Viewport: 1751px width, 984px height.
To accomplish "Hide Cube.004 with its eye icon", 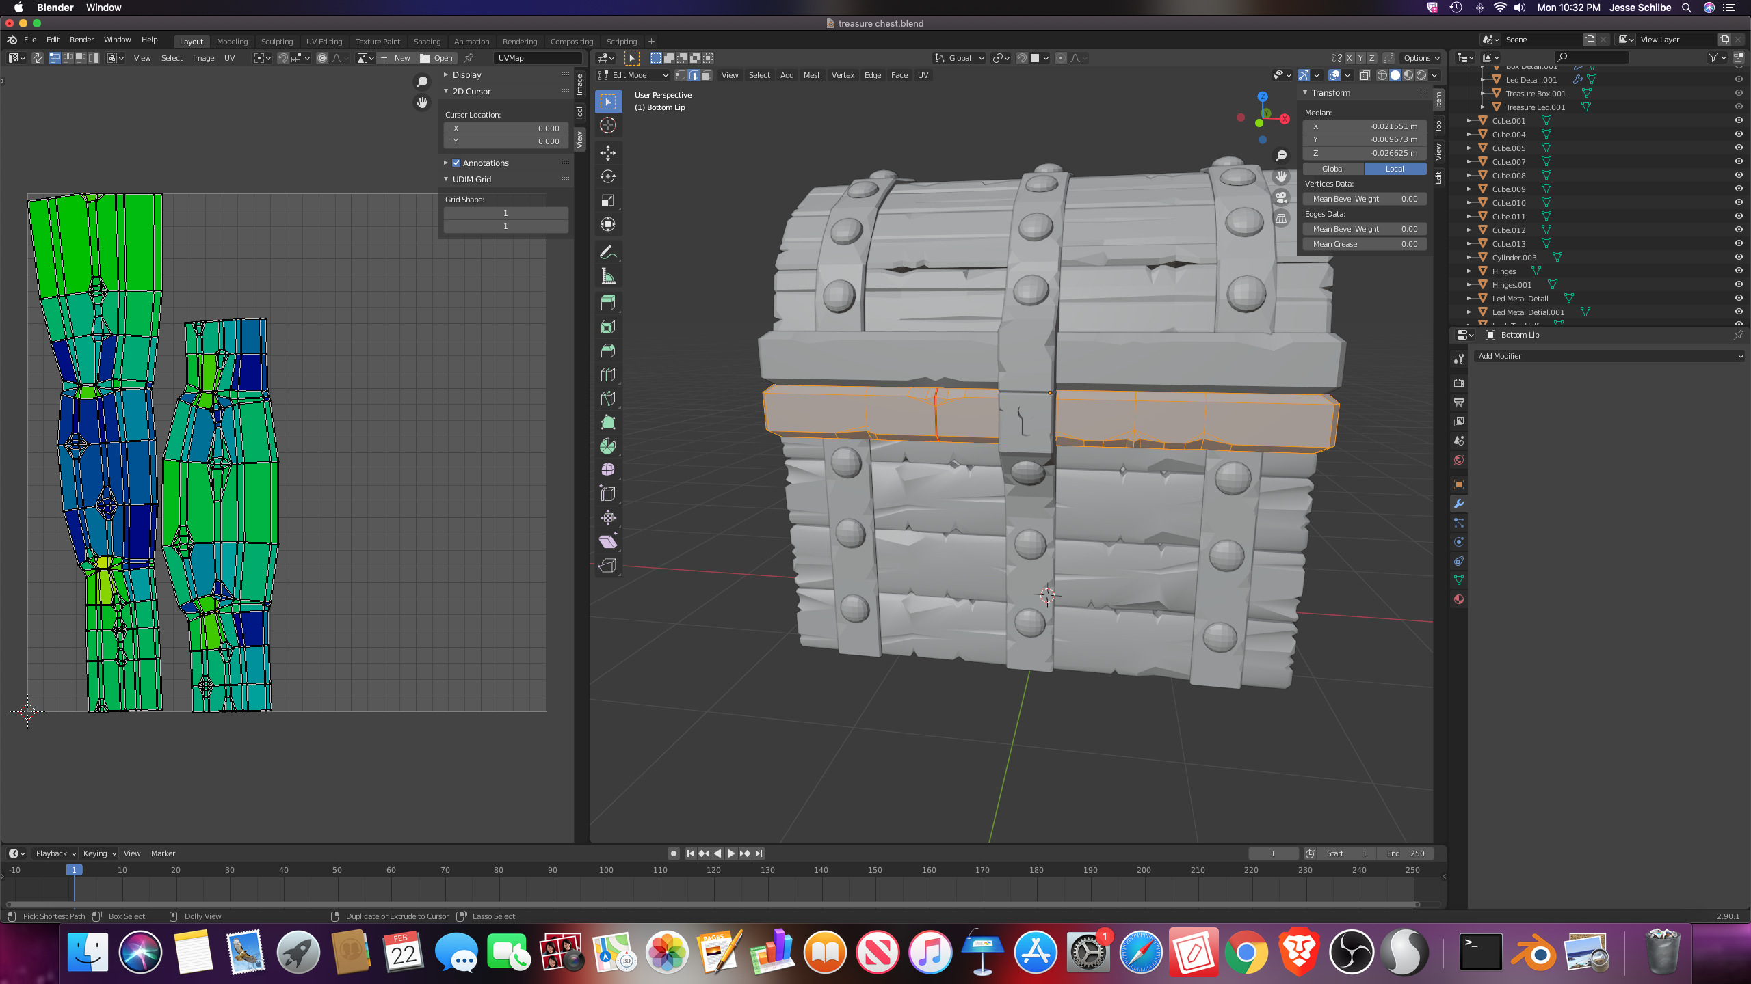I will pyautogui.click(x=1739, y=134).
